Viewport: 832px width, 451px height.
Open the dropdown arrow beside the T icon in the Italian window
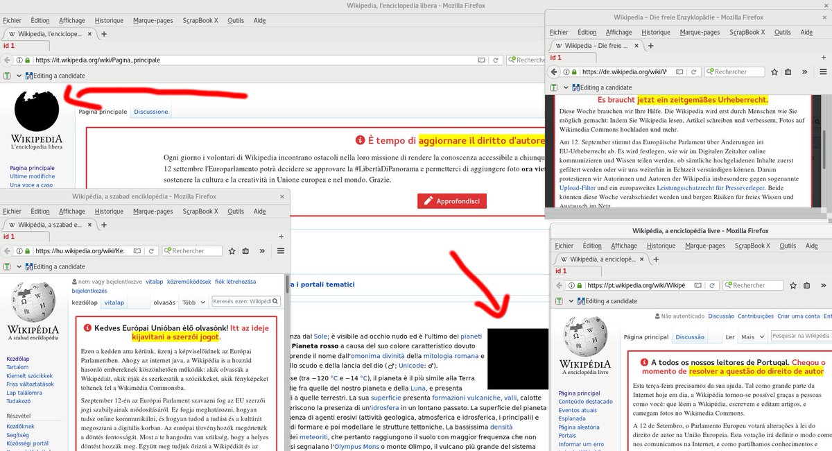[x=19, y=76]
